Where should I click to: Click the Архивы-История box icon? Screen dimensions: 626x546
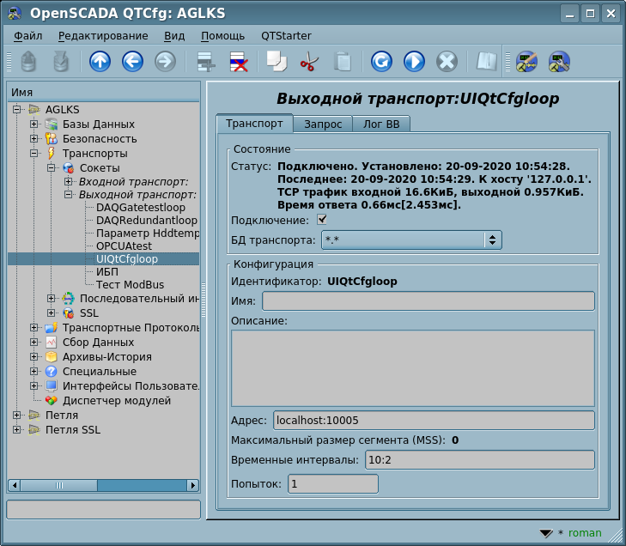coord(52,356)
